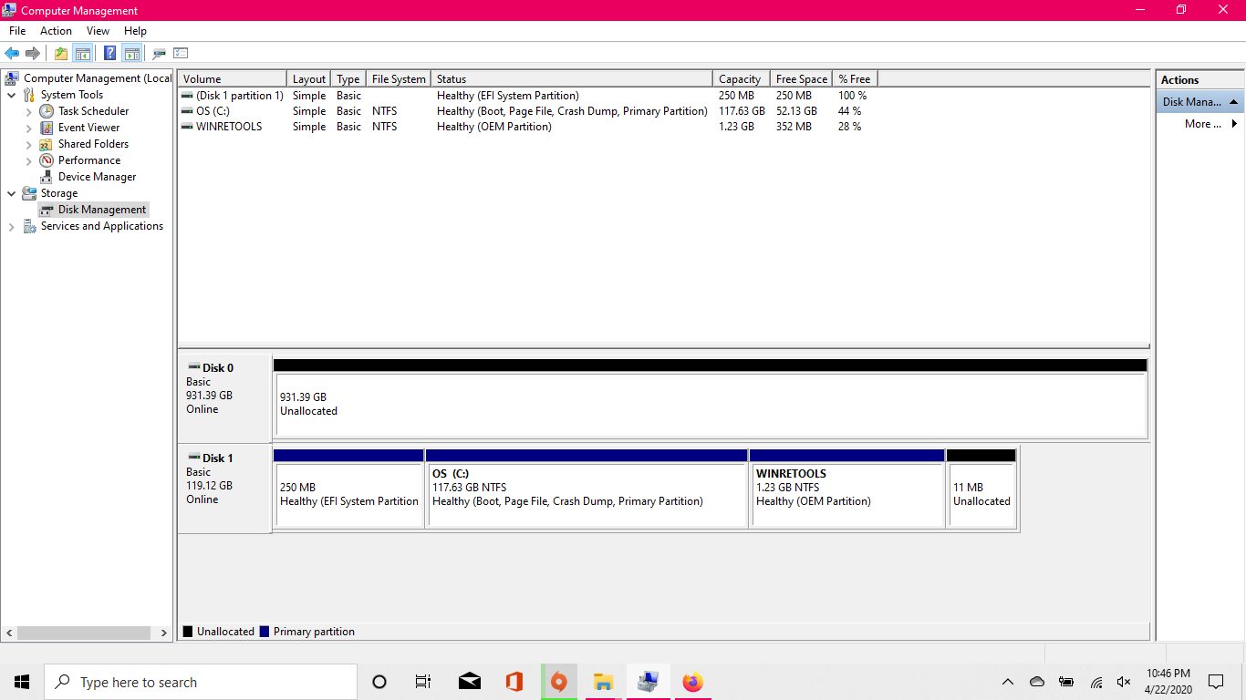1246x700 pixels.
Task: Select Computer Management (Local) root node
Action: (x=97, y=78)
